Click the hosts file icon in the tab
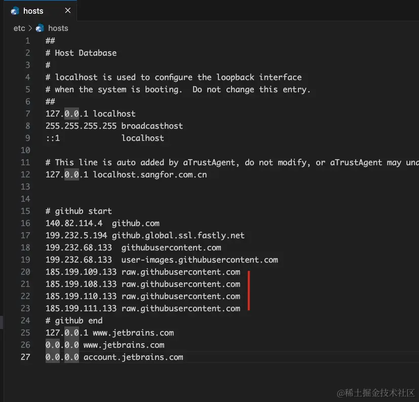Screen dimensions: 419x402 click(x=15, y=11)
